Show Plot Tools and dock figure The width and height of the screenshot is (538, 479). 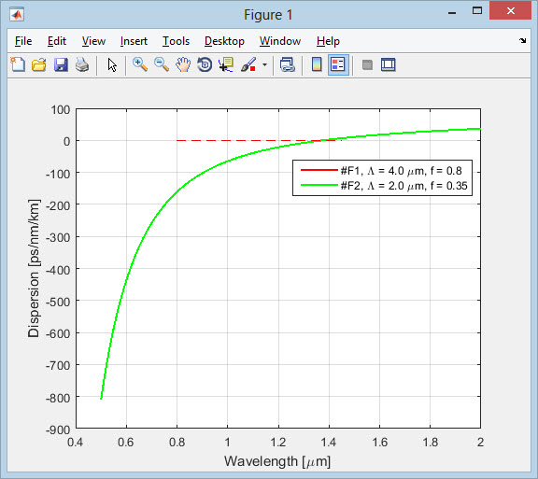388,64
